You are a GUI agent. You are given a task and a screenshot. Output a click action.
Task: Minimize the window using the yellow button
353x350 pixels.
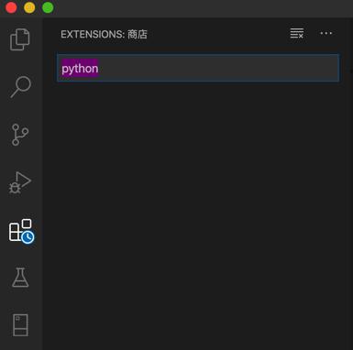coord(29,7)
